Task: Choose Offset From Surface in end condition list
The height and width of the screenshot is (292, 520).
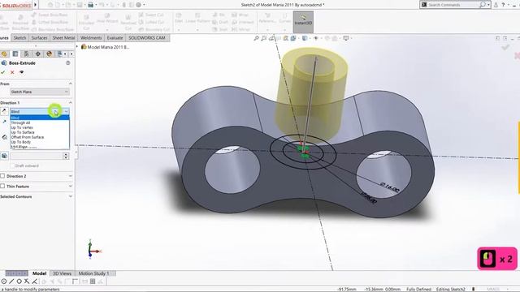Action: (40, 137)
